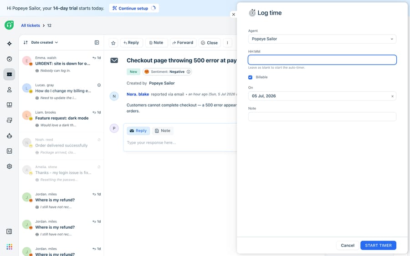
Task: Uncheck the Billable checkbox
Action: [x=250, y=77]
